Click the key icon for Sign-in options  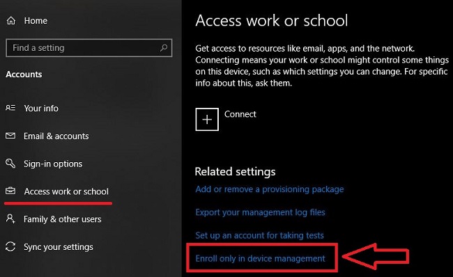(x=10, y=163)
